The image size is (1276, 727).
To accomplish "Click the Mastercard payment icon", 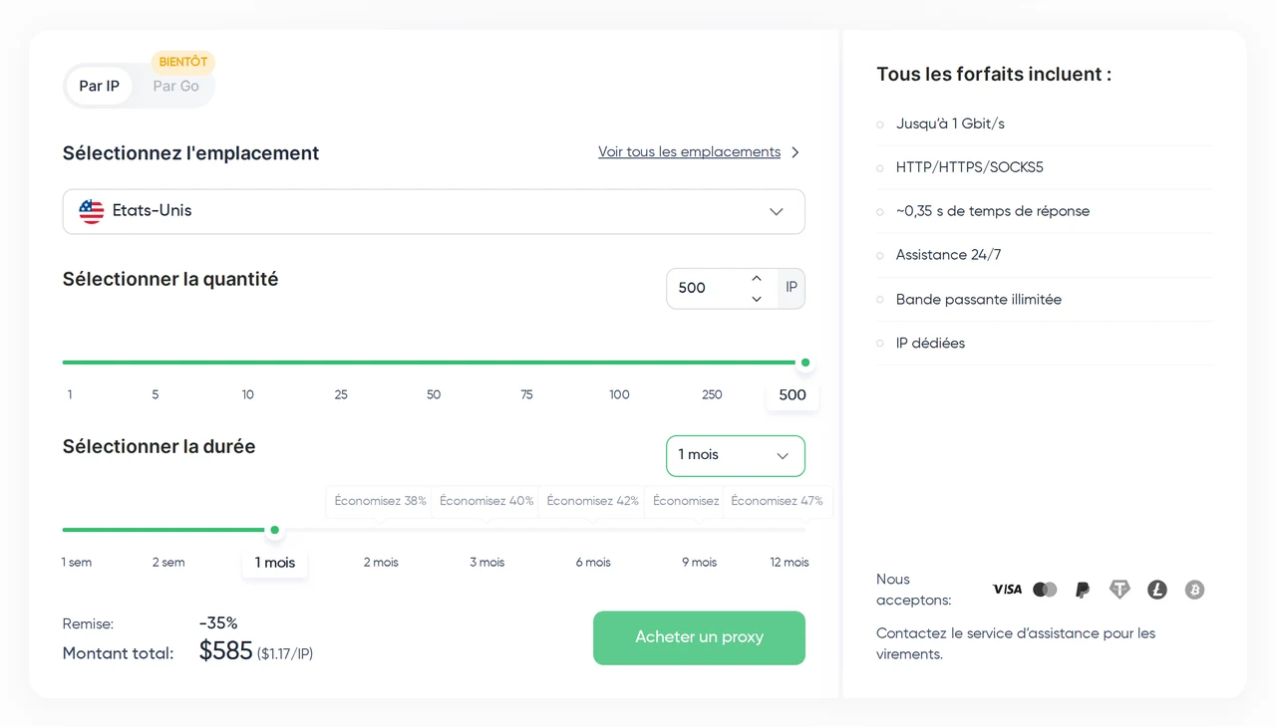I will click(1045, 590).
